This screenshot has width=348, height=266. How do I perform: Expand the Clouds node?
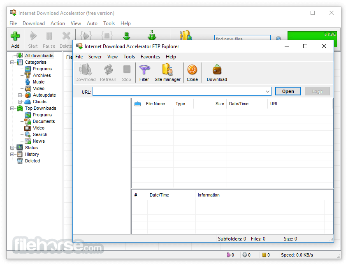[20, 102]
